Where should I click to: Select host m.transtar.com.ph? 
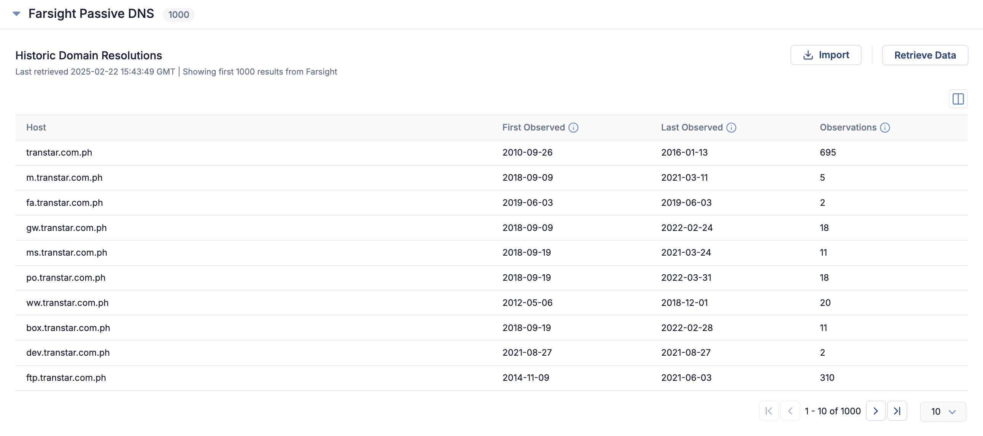(x=64, y=178)
